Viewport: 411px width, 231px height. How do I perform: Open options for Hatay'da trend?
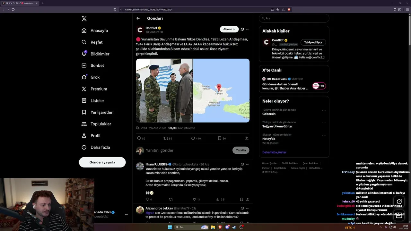tap(324, 135)
